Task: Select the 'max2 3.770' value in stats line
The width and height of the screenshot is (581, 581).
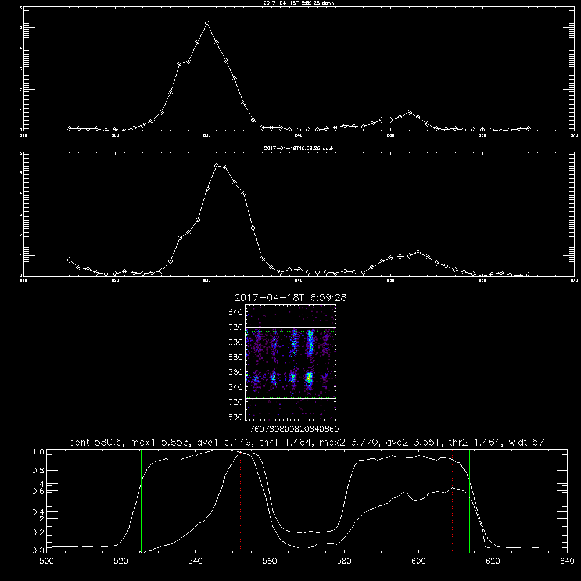Action: [x=348, y=442]
